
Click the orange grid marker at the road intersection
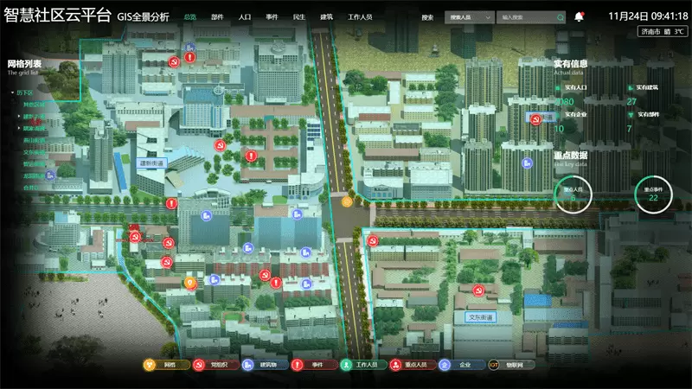click(347, 202)
